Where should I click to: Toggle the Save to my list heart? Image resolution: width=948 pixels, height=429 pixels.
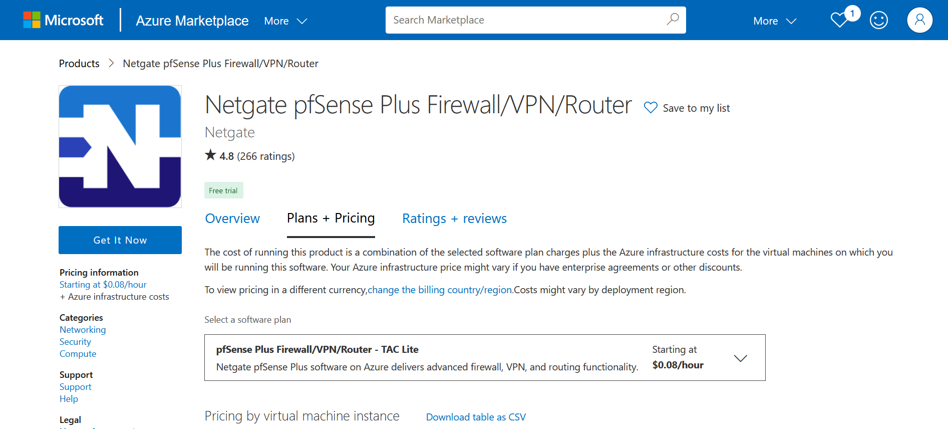pyautogui.click(x=651, y=108)
